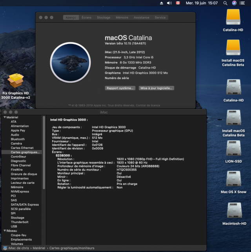Select NVMExpress in the sidebar

click(x=20, y=191)
